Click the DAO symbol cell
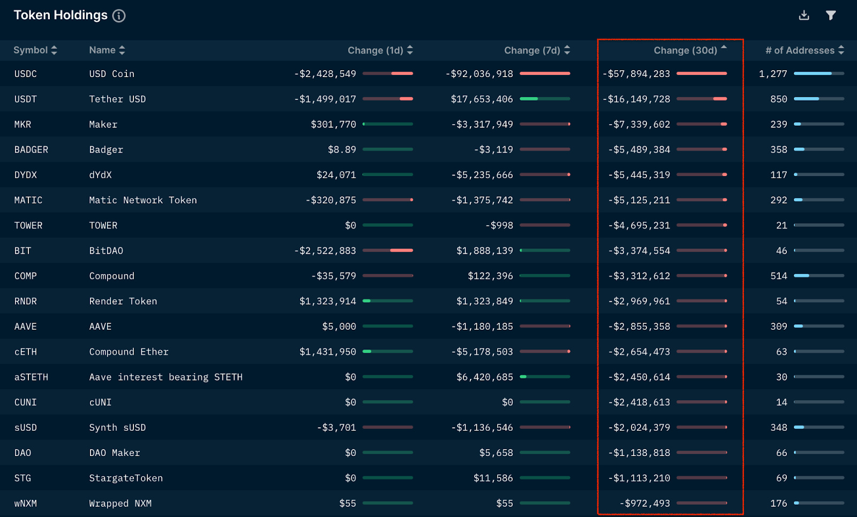857x517 pixels. pos(22,453)
